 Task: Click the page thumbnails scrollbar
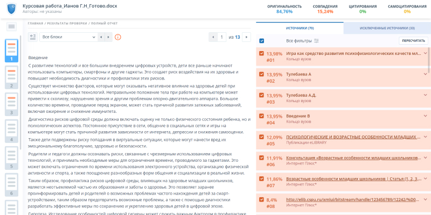click(x=20, y=92)
